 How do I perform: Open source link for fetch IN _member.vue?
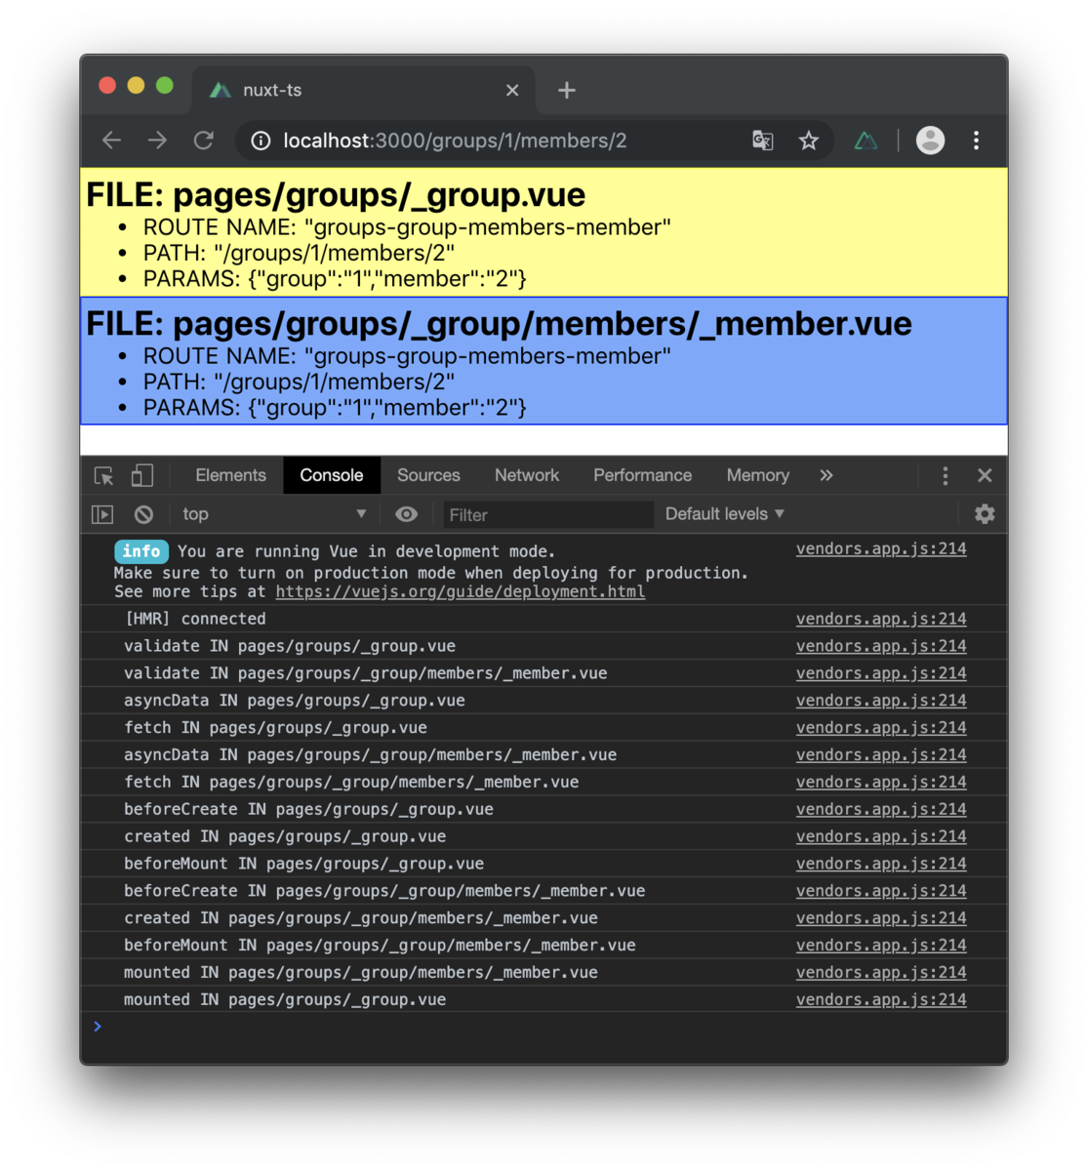pyautogui.click(x=881, y=783)
